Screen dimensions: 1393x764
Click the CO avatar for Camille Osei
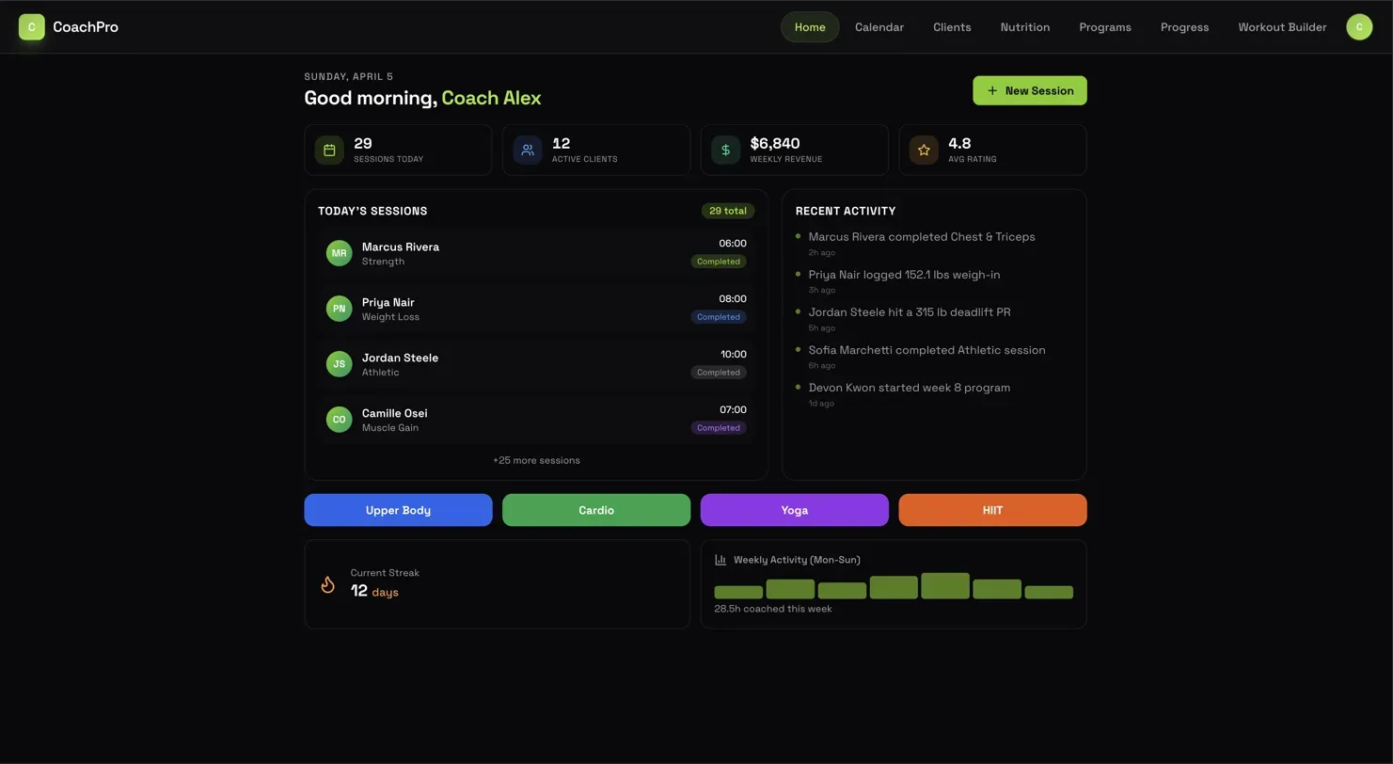pyautogui.click(x=340, y=420)
